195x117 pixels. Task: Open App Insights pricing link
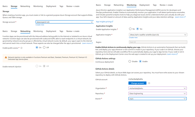point(104,22)
